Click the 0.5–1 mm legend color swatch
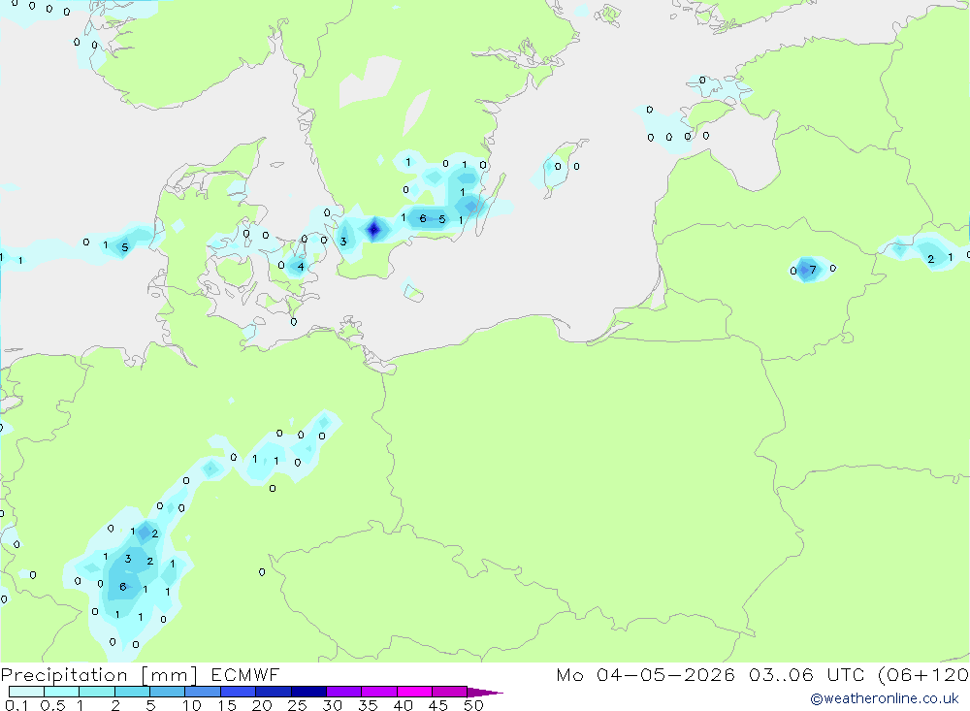970x711 pixels. click(62, 692)
